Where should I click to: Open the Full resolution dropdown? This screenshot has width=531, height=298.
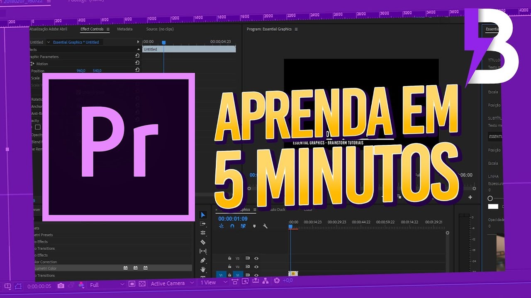tap(106, 285)
